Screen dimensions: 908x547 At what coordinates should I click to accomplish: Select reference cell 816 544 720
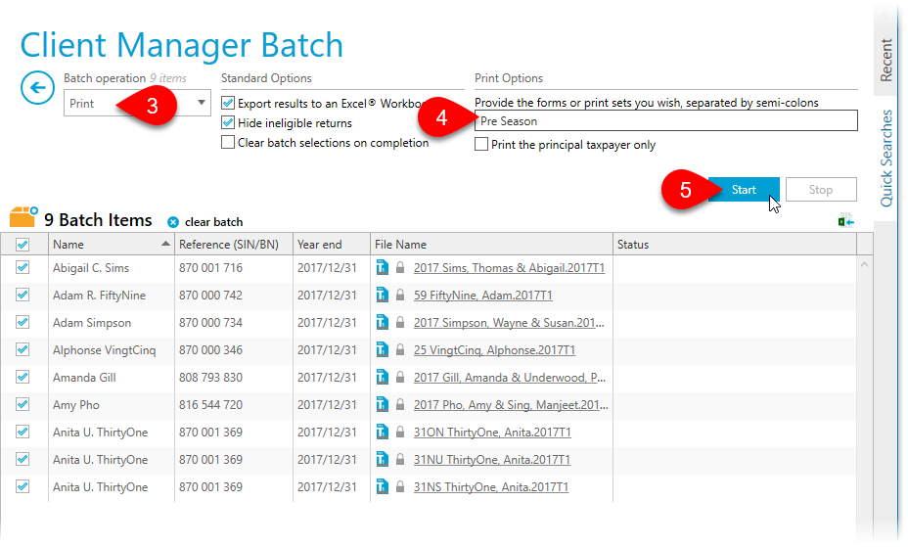[x=210, y=404]
